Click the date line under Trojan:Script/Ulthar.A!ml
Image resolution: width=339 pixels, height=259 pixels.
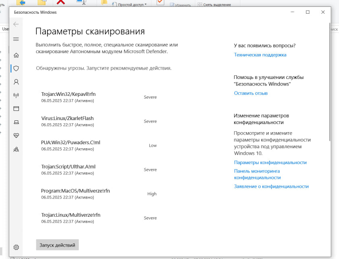tap(68, 173)
